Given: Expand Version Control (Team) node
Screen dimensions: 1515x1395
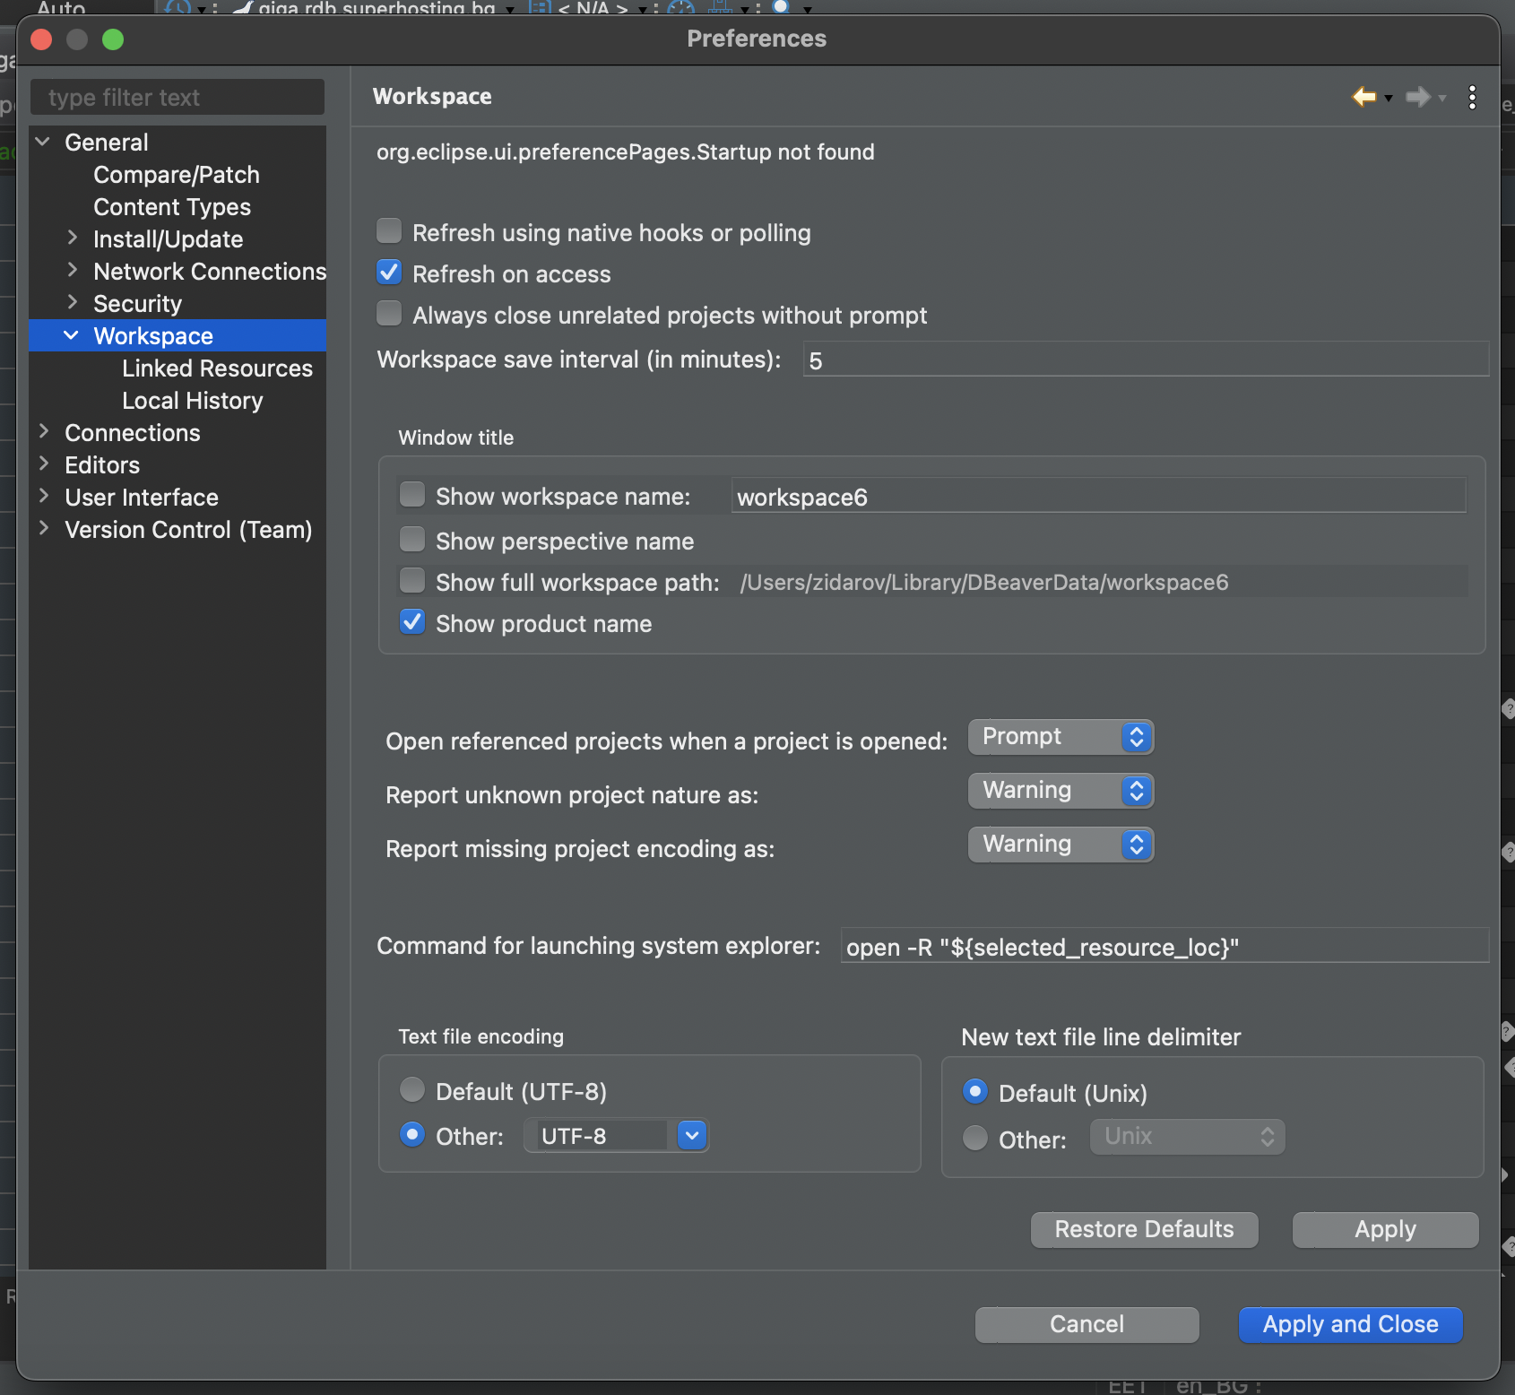Looking at the screenshot, I should click(43, 529).
